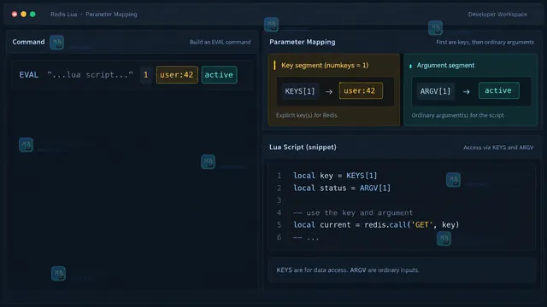Click line number 3 in the Lua snippet
Image resolution: width=547 pixels, height=307 pixels.
(x=279, y=200)
